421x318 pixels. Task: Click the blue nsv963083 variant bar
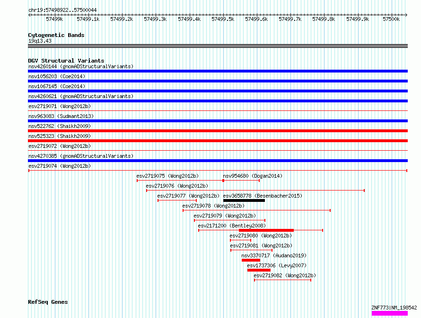218,121
